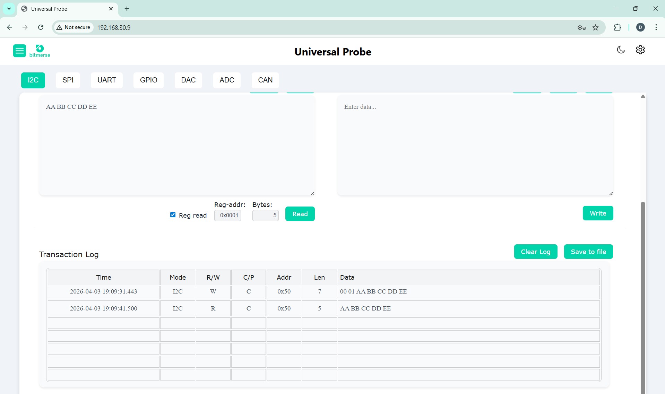Image resolution: width=665 pixels, height=394 pixels.
Task: Bookmark the page with the star icon
Action: pos(596,27)
